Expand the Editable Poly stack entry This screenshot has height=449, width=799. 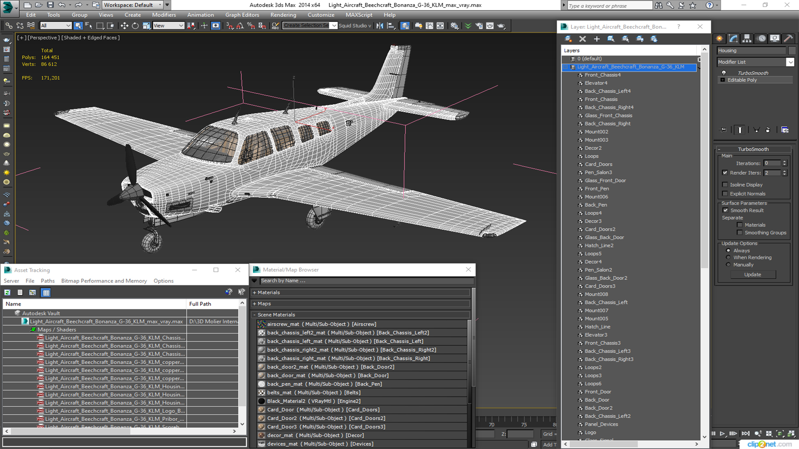coord(723,80)
